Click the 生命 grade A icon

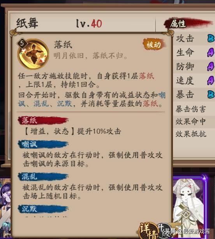coord(211,53)
